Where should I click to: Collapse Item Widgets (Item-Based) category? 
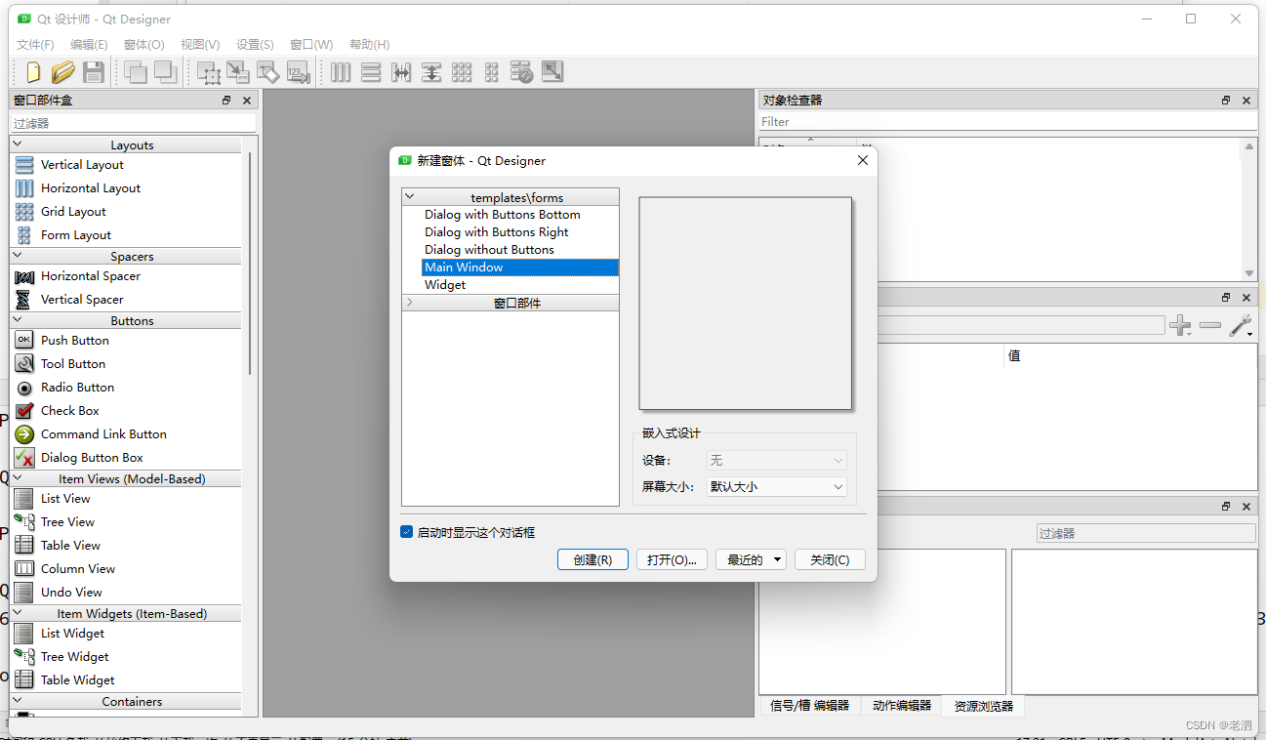[17, 613]
